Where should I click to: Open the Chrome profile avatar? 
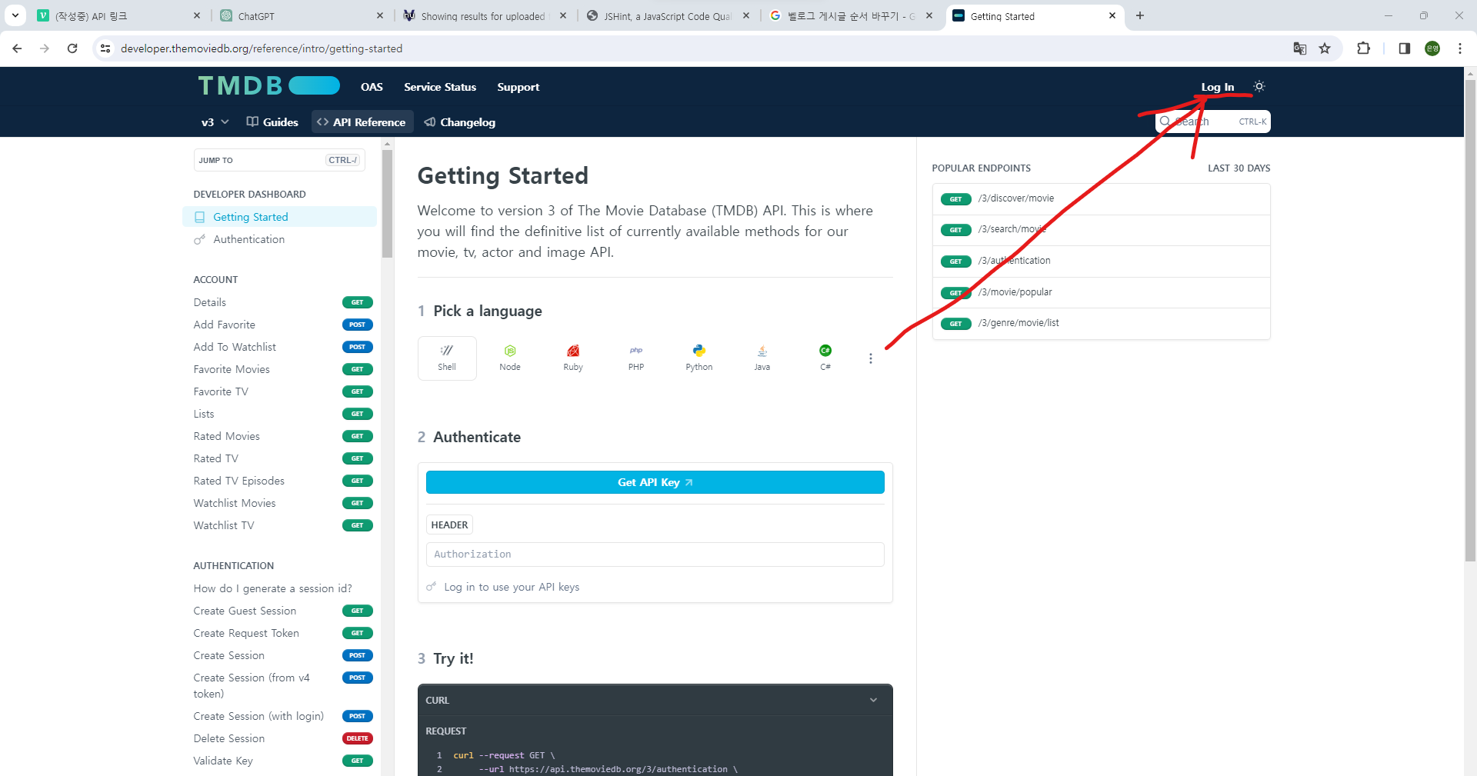pos(1432,48)
